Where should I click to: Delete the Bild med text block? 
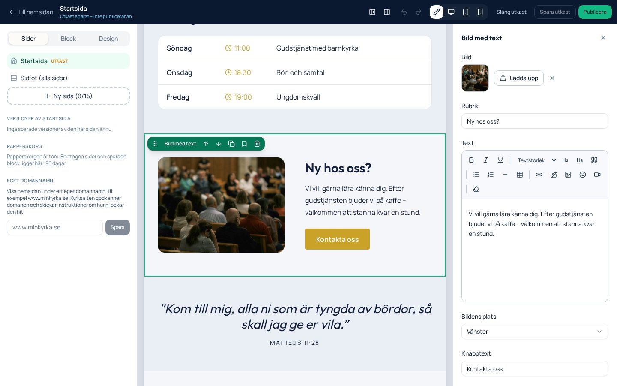[x=257, y=144]
